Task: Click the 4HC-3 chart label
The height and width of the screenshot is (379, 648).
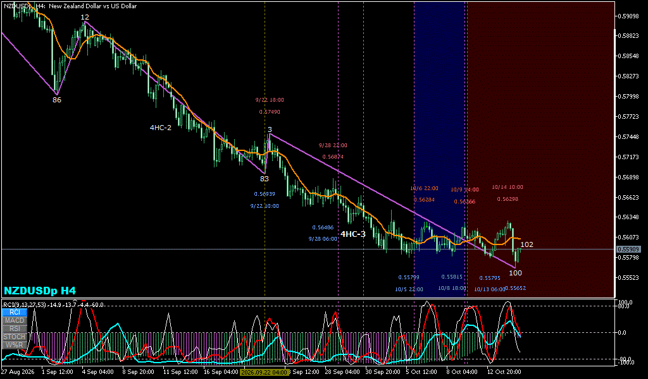Action: (353, 234)
